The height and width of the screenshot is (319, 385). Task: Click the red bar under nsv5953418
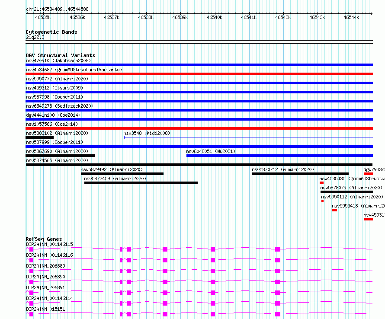[x=335, y=210]
